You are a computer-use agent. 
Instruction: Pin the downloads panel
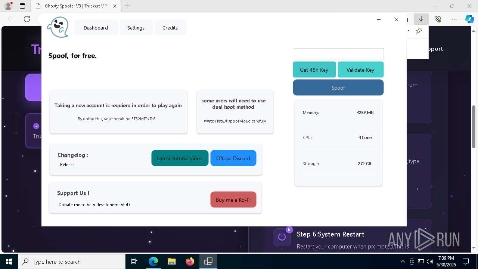click(x=419, y=31)
